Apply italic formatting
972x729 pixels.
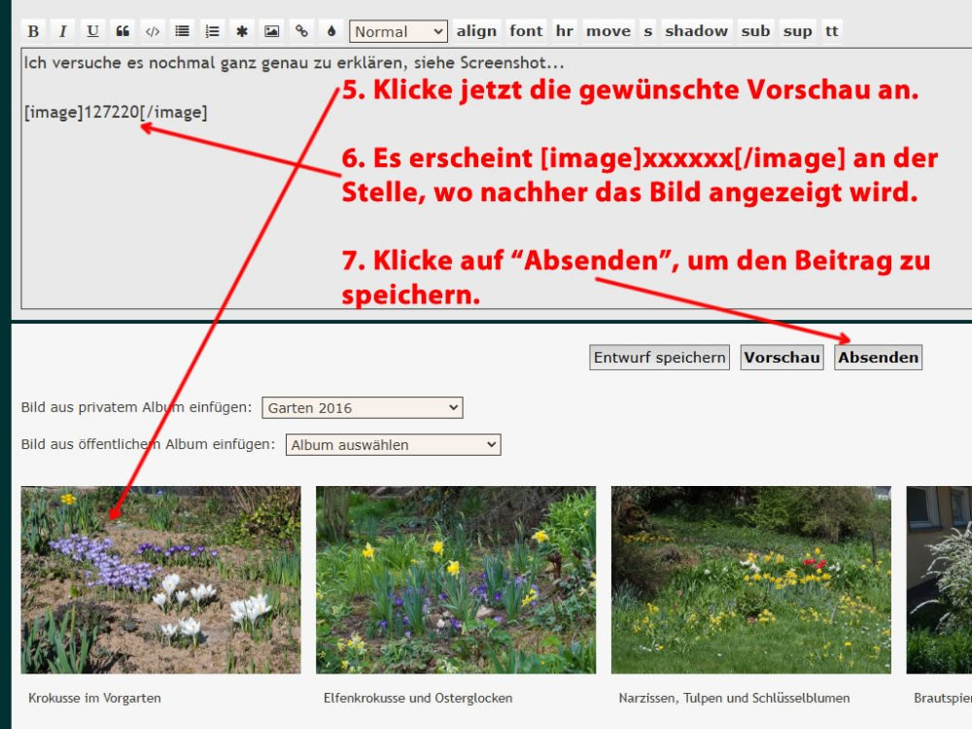(62, 31)
